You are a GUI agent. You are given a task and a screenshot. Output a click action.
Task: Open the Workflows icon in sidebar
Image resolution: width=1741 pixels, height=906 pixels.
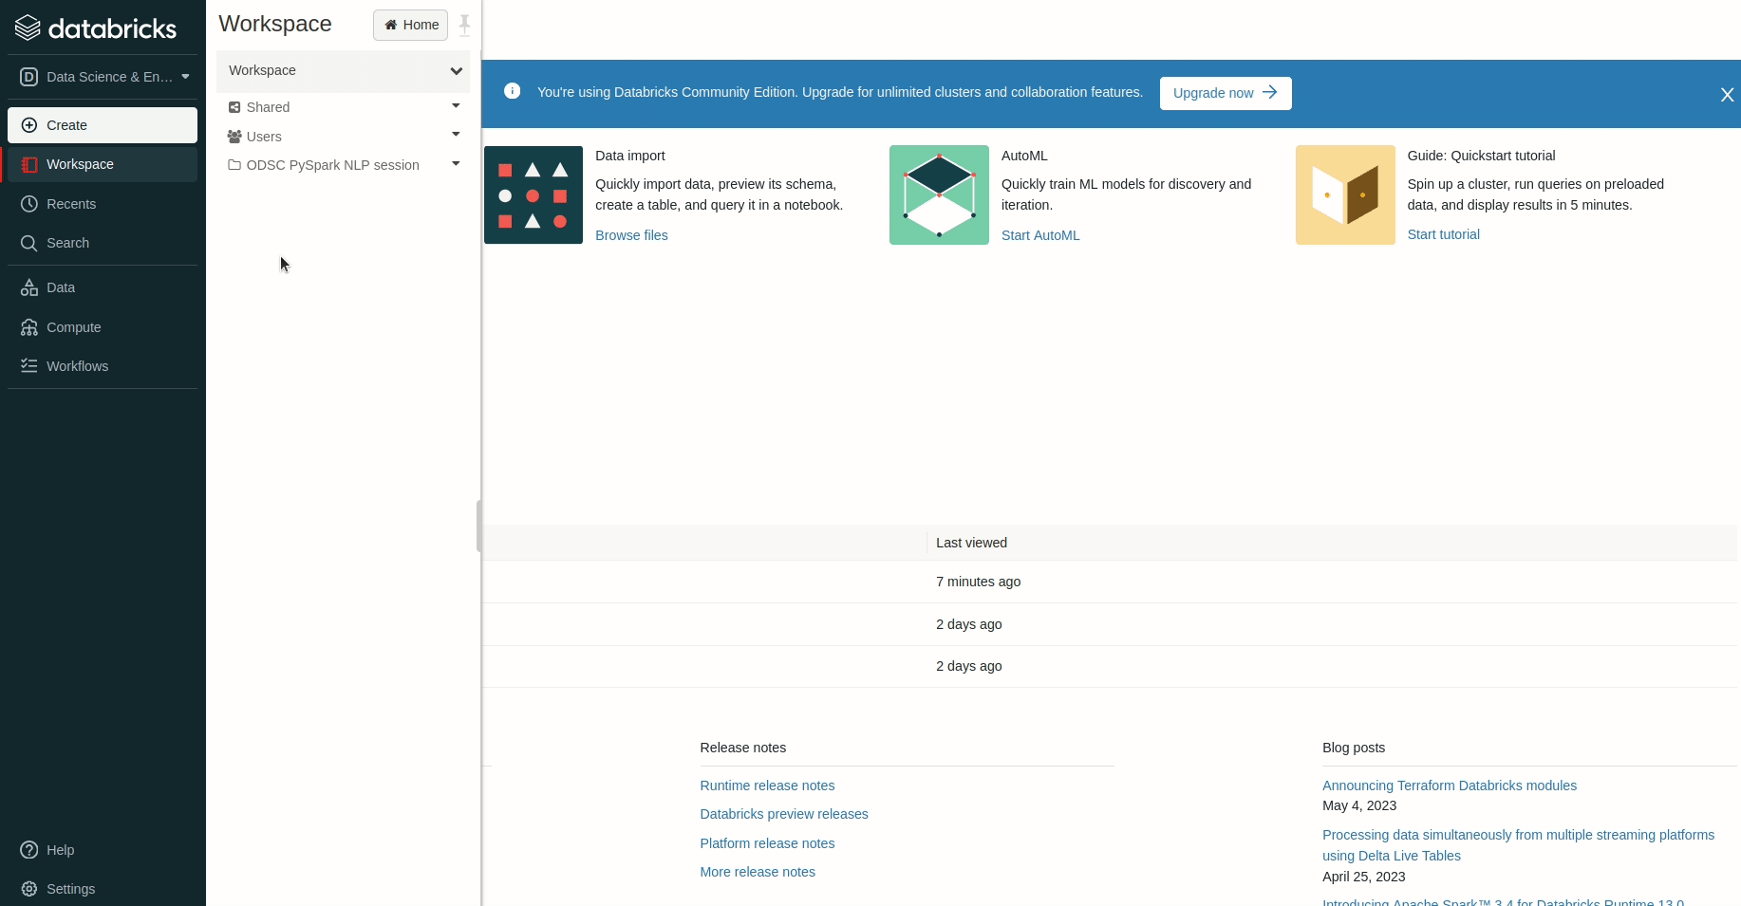pyautogui.click(x=29, y=366)
